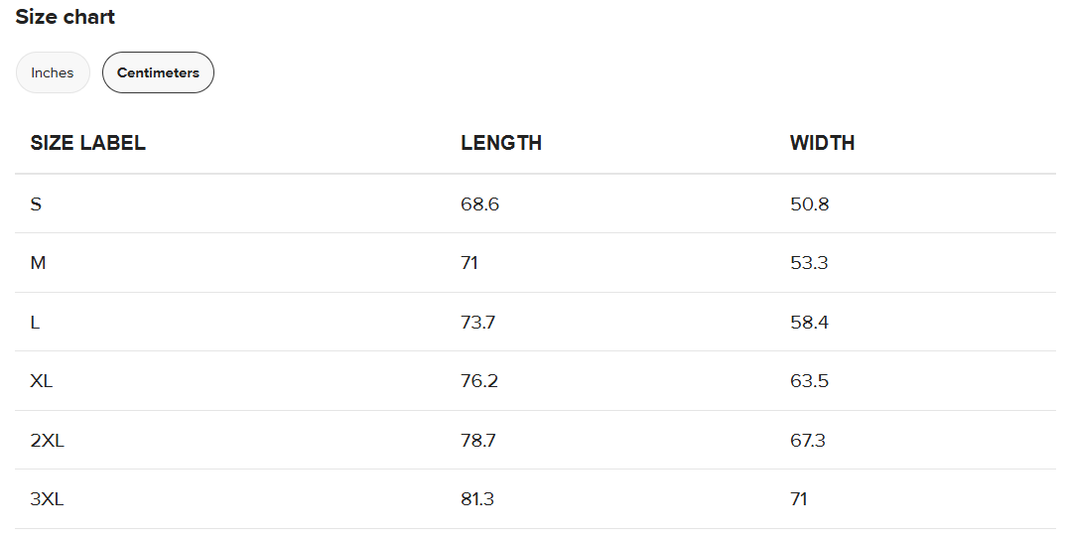Click the 3XL width value of 71
Viewport: 1069px width, 538px height.
pos(799,499)
